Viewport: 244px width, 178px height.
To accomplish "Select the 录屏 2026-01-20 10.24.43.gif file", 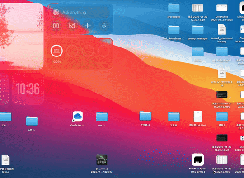I will [x=222, y=138].
